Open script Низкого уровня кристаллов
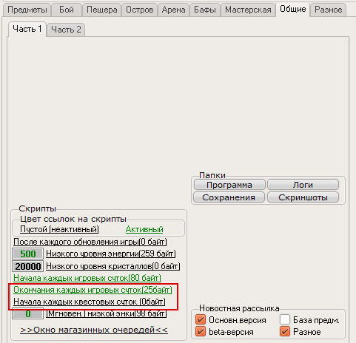 point(113,266)
